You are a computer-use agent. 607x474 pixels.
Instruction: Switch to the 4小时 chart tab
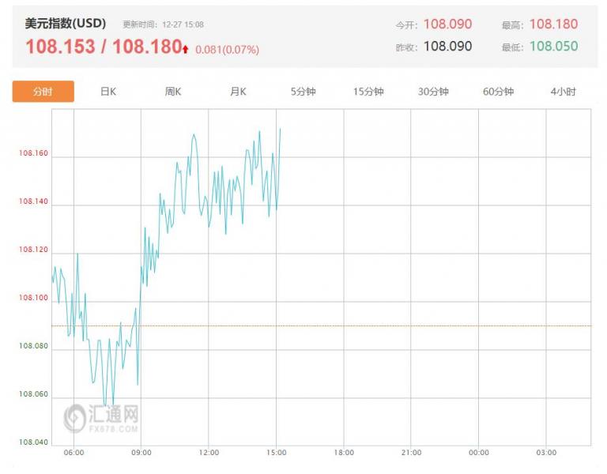point(563,92)
